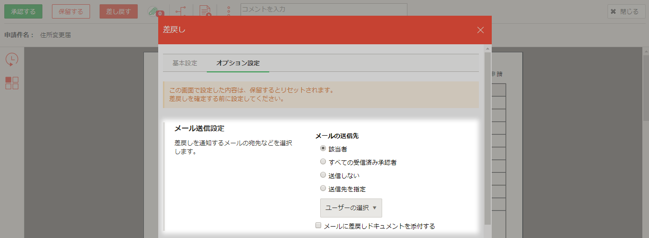Screen dimensions: 649x238
Task: Open the three-dot more options menu
Action: click(x=229, y=11)
